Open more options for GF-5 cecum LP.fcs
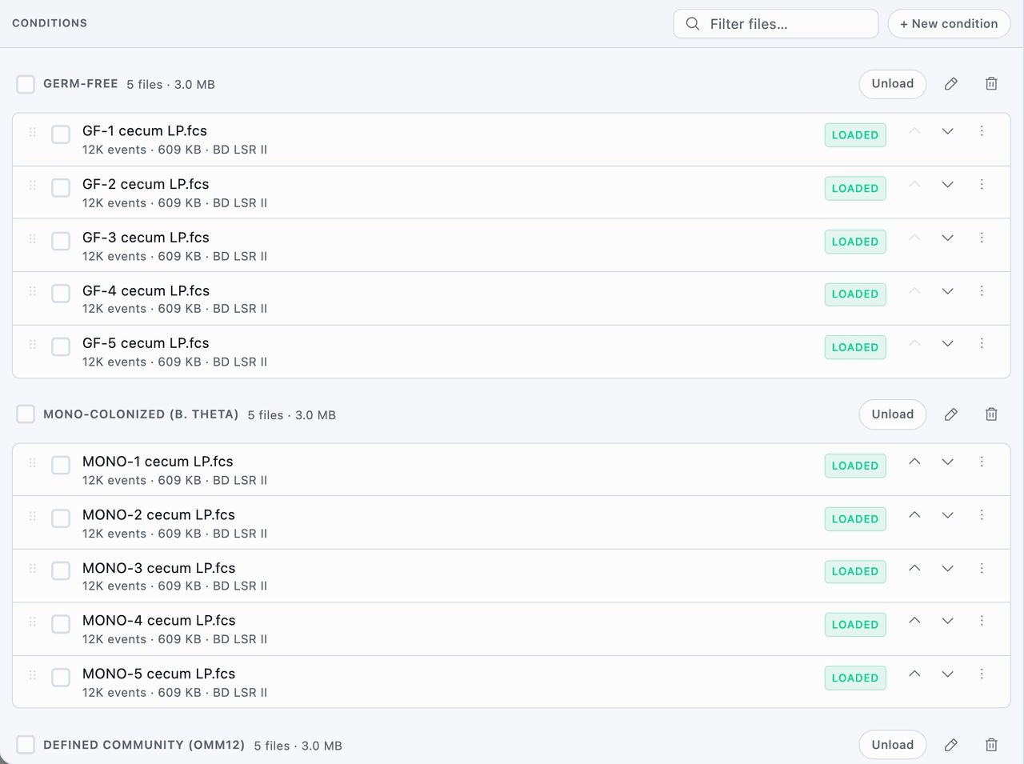The image size is (1024, 764). point(982,344)
